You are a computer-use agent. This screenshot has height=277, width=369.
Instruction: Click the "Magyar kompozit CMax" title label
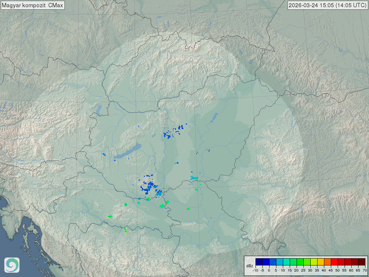coord(32,5)
